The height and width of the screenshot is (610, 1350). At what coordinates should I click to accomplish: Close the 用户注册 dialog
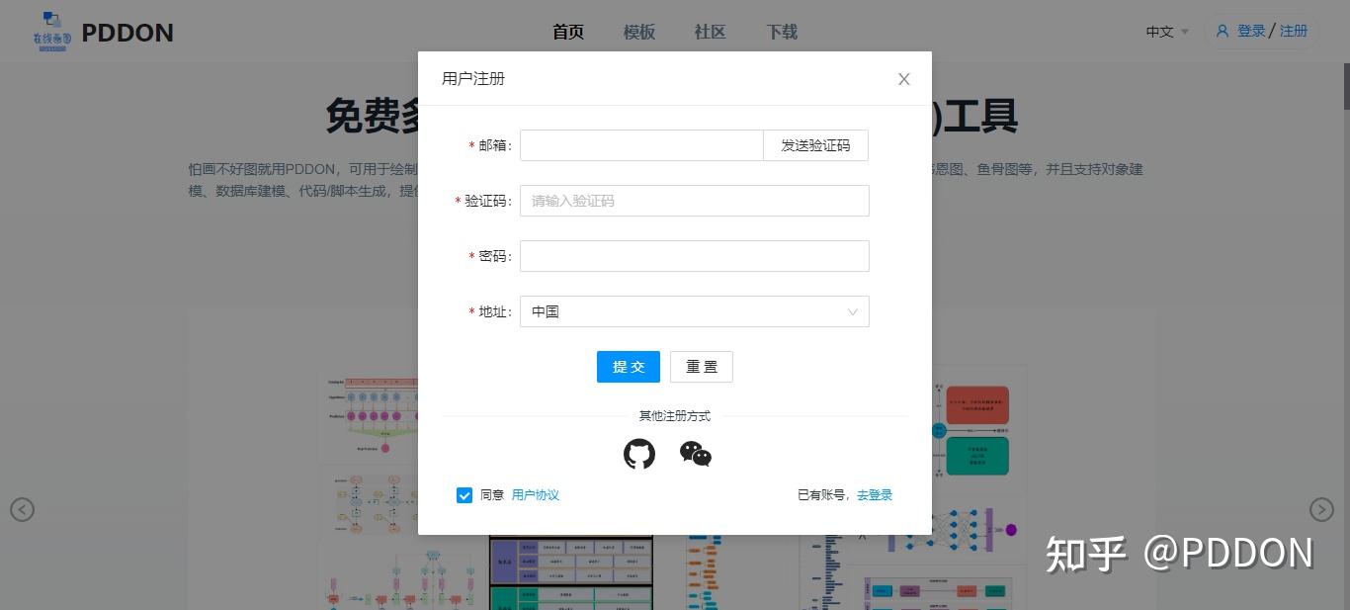coord(903,79)
